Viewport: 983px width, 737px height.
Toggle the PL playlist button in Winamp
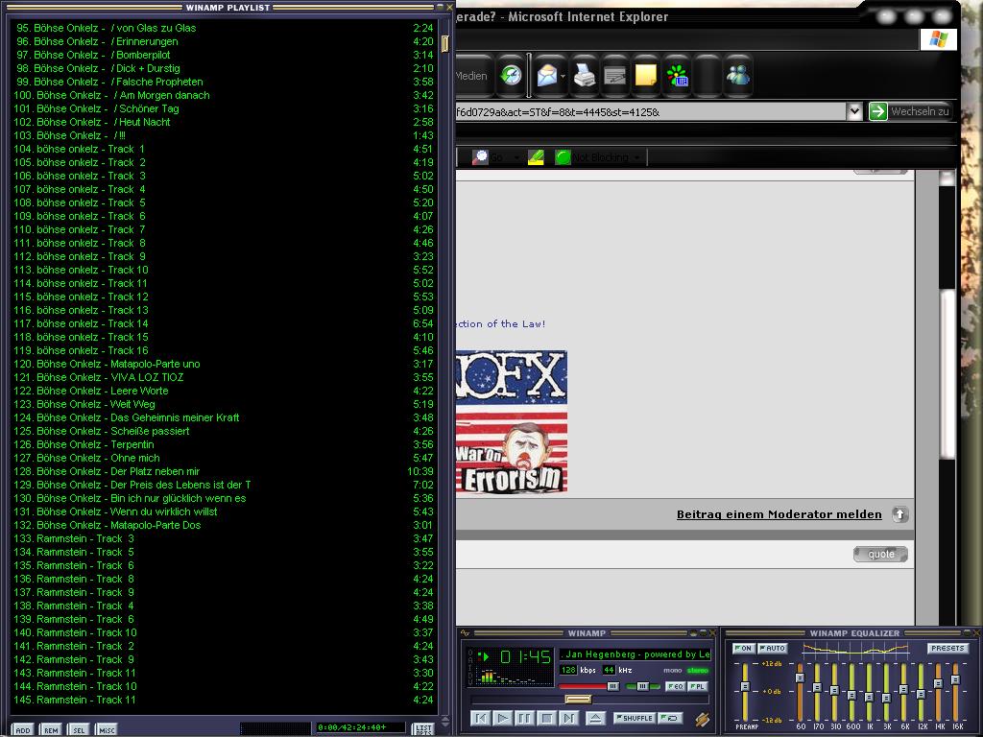pyautogui.click(x=697, y=686)
